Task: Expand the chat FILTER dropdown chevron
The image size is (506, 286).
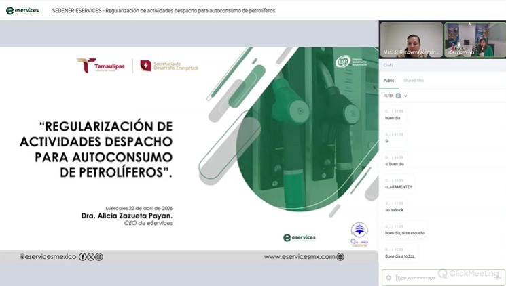Action: [405, 96]
